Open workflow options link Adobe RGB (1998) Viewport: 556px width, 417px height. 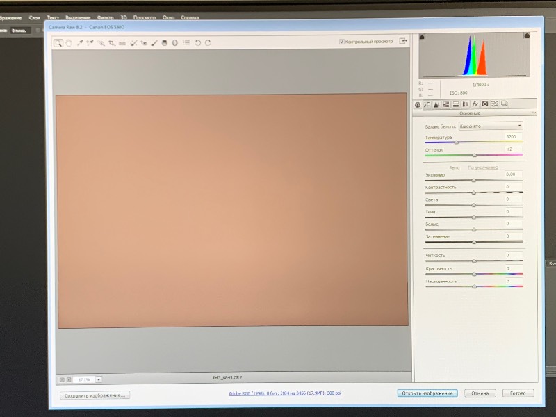285,393
